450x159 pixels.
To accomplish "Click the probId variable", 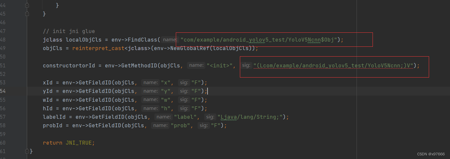I will [x=53, y=125].
